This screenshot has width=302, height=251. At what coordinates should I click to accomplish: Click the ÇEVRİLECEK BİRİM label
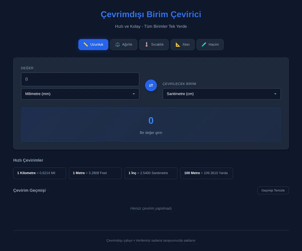[179, 84]
